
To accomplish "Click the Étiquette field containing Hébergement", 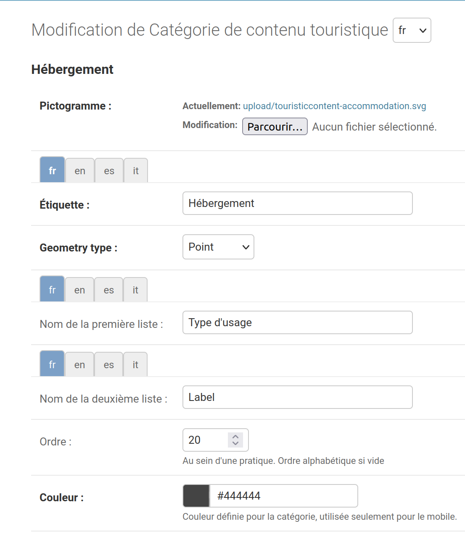I will [x=298, y=203].
